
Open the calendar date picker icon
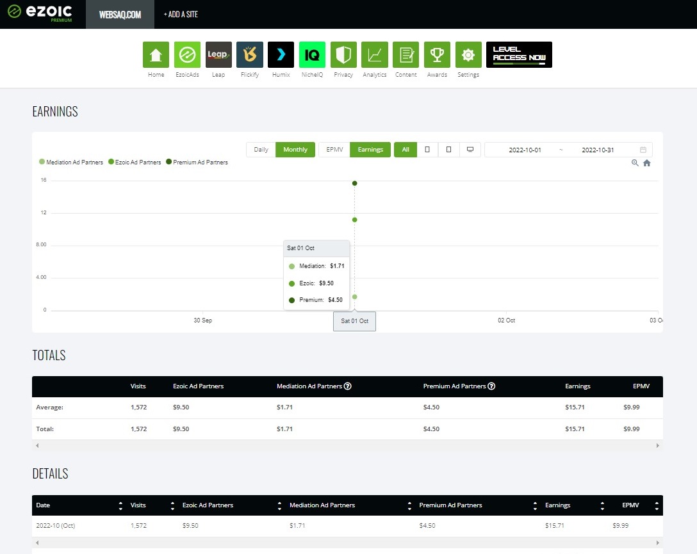643,150
